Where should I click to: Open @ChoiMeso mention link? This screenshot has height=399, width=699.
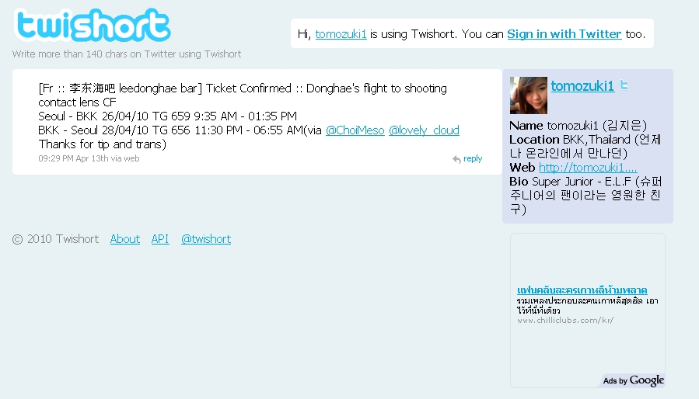355,130
